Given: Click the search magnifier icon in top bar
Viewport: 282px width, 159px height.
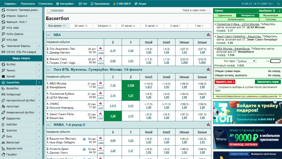Looking at the screenshot, I should point(279,4).
